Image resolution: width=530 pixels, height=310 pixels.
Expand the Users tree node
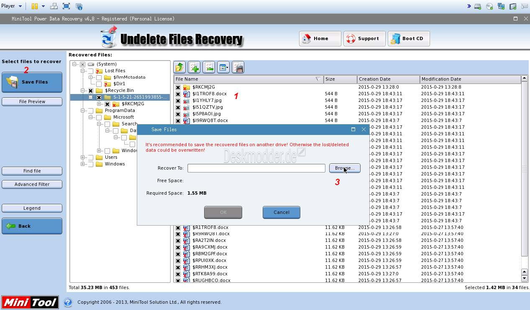pyautogui.click(x=82, y=158)
